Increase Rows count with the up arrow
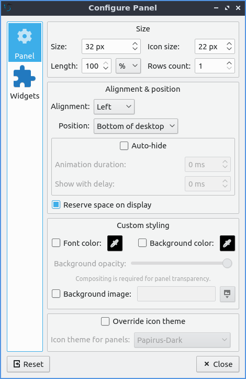This screenshot has height=379, width=246. [x=229, y=63]
